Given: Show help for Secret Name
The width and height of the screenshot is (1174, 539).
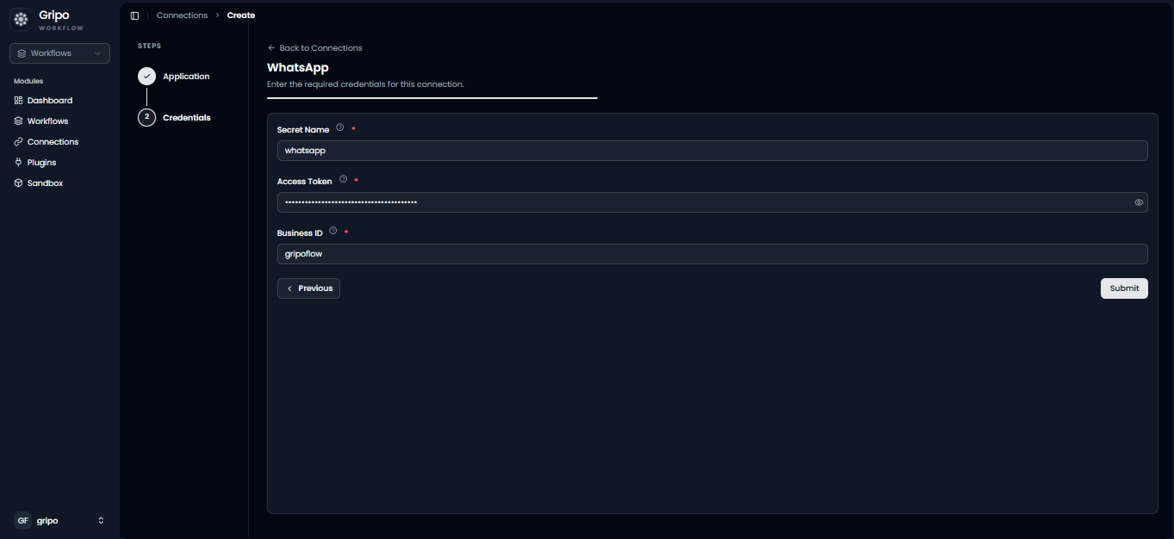Looking at the screenshot, I should tap(339, 127).
